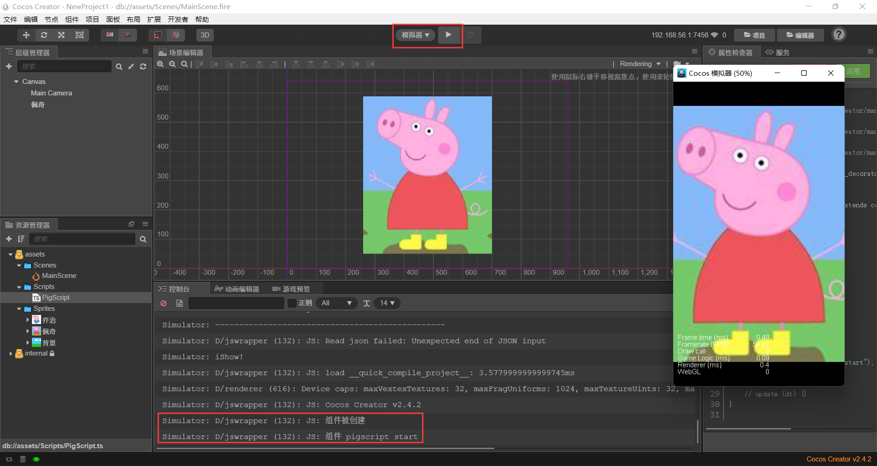The image size is (877, 466).
Task: Click the help question mark icon
Action: (839, 35)
